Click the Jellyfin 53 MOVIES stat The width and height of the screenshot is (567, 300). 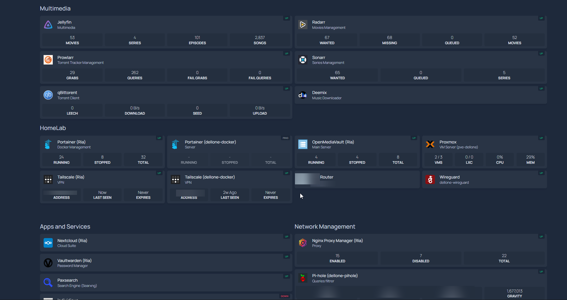pyautogui.click(x=72, y=40)
